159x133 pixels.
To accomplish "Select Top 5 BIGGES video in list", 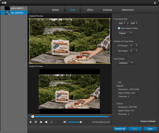I will tap(14, 13).
